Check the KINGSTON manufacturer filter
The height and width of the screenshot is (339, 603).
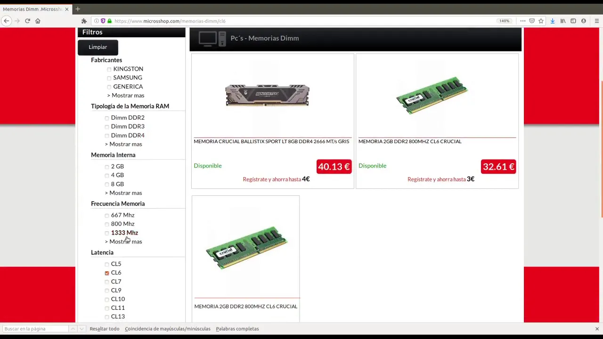[x=109, y=69]
